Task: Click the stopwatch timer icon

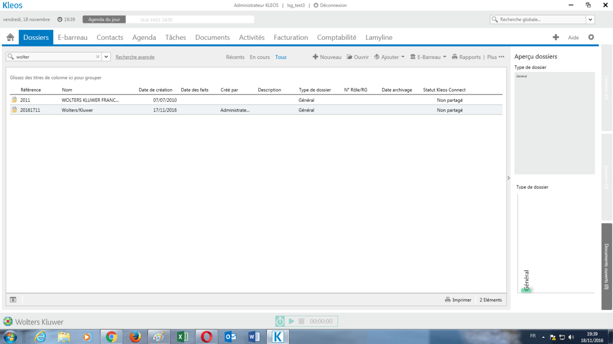Action: [x=280, y=321]
